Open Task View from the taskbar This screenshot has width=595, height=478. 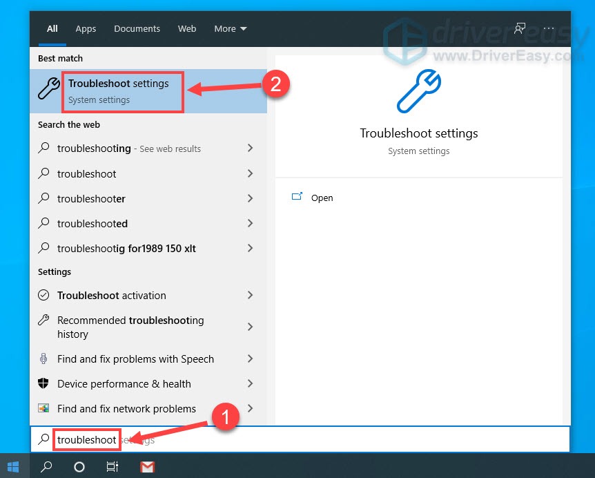112,467
